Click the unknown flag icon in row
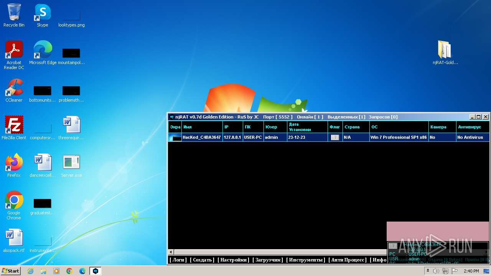491x276 pixels. tap(335, 137)
